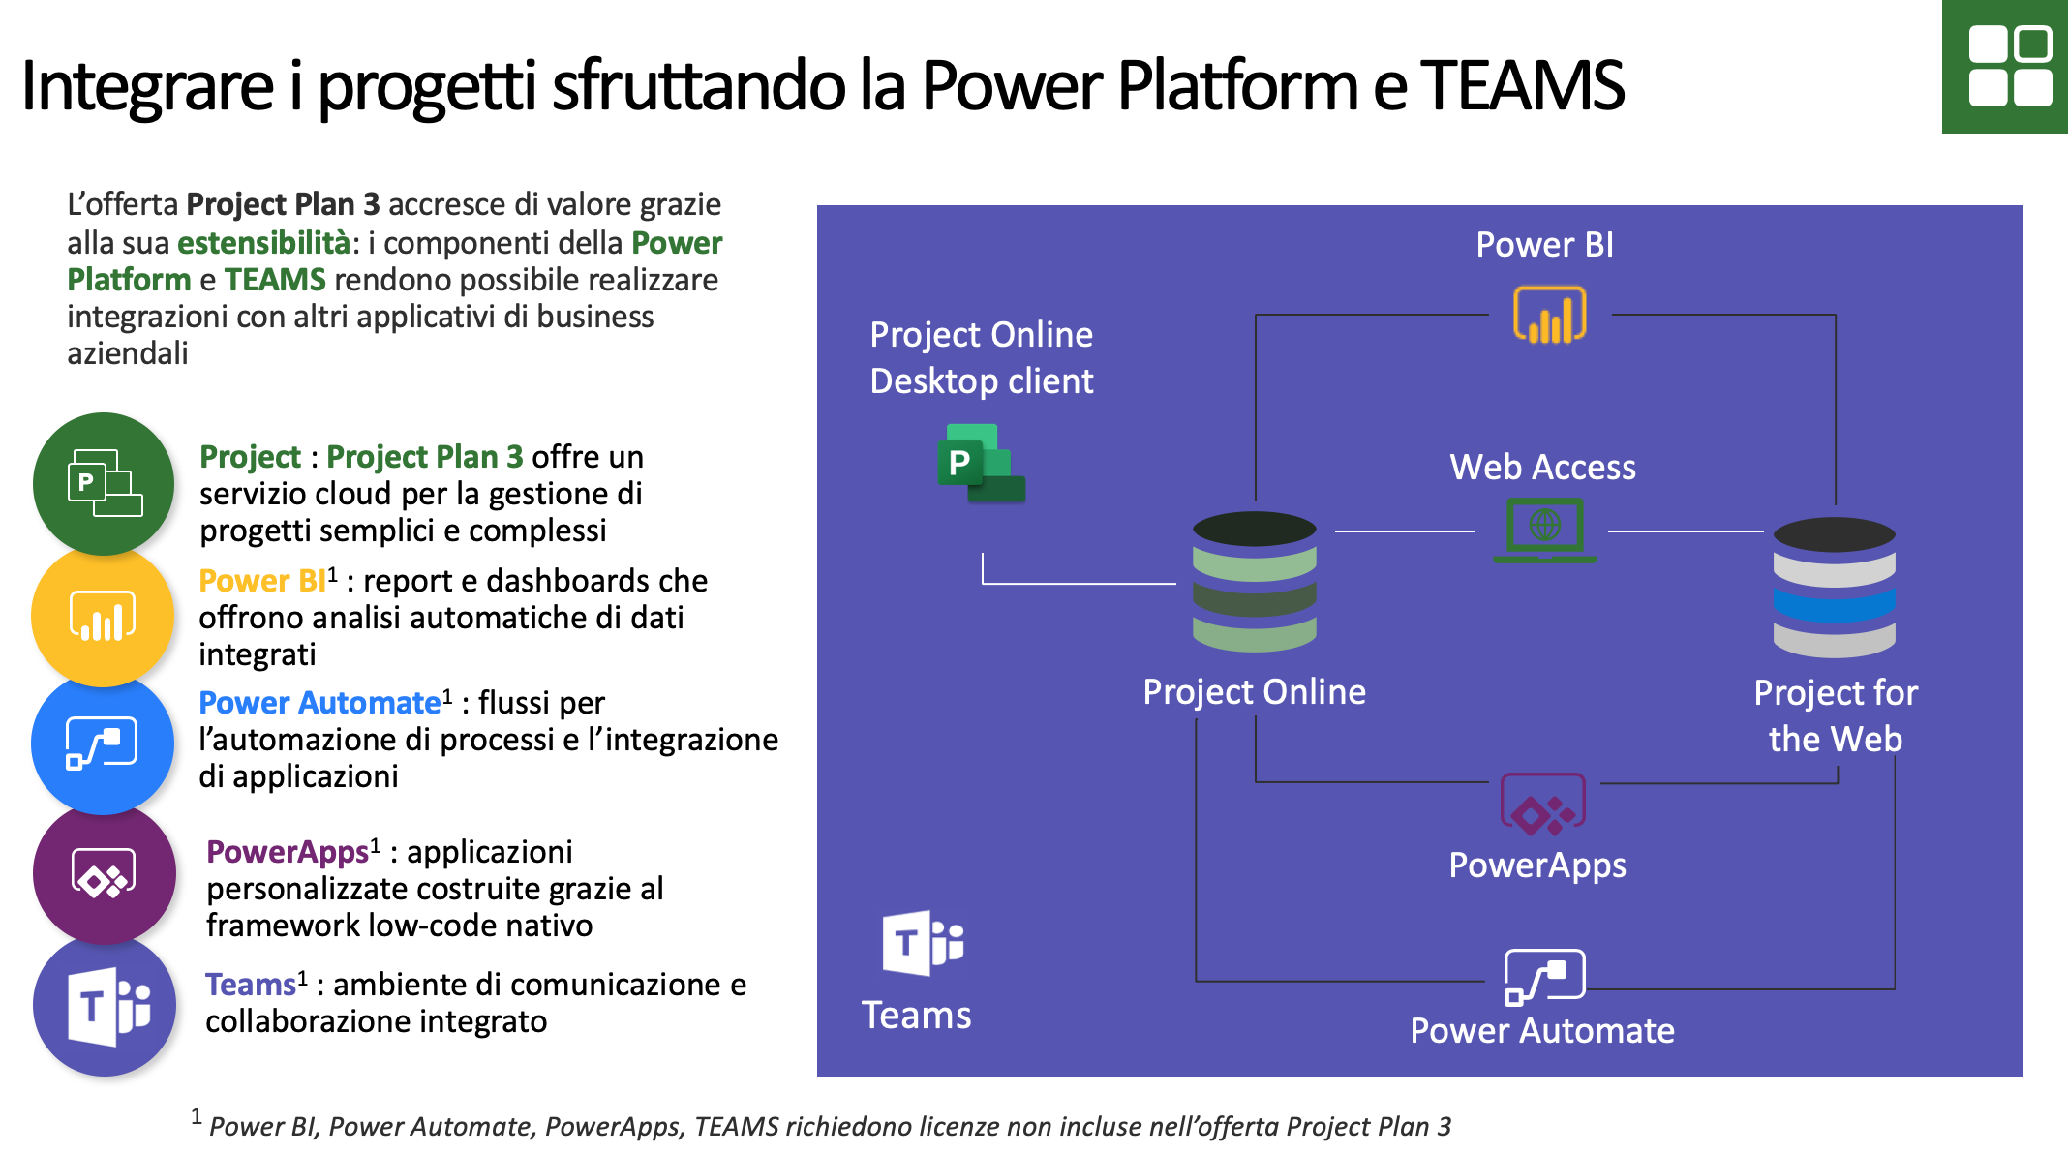
Task: Click the 'PowerApps' label in diagram
Action: click(1537, 865)
